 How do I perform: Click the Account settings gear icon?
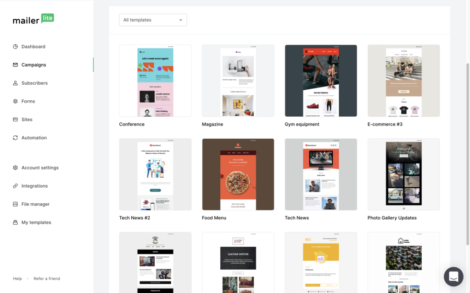point(15,168)
